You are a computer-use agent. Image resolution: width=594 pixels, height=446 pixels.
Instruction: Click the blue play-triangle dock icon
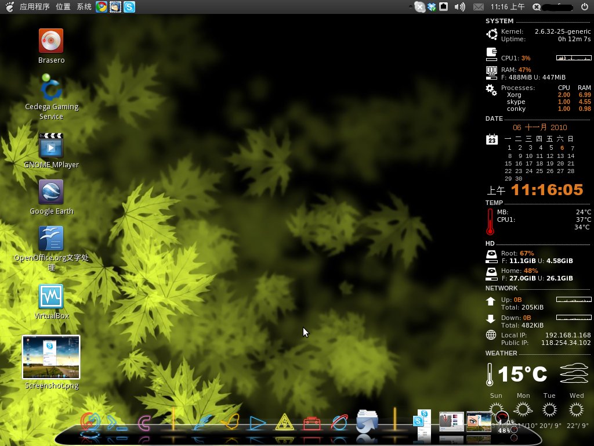(257, 423)
